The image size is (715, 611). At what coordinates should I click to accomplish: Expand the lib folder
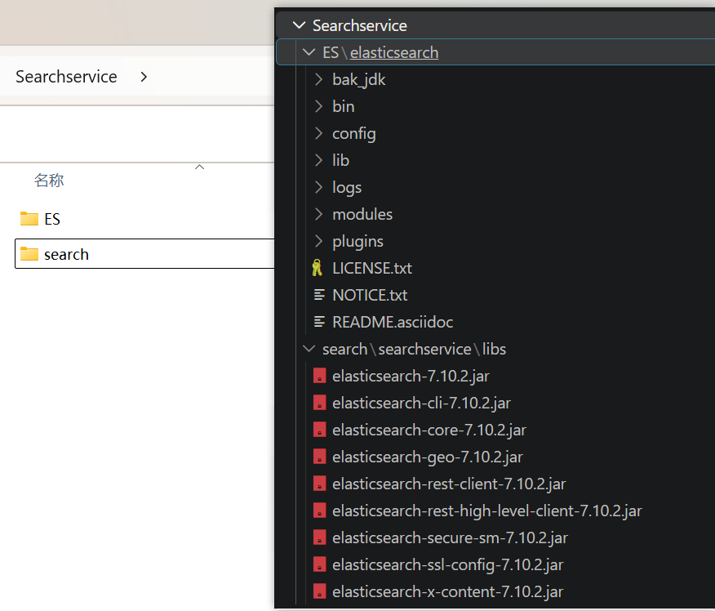(319, 160)
